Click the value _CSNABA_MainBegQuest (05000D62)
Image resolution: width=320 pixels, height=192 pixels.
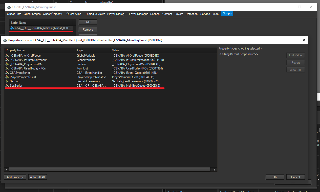(136, 86)
